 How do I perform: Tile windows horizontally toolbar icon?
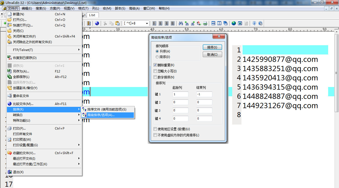[x=213, y=23]
